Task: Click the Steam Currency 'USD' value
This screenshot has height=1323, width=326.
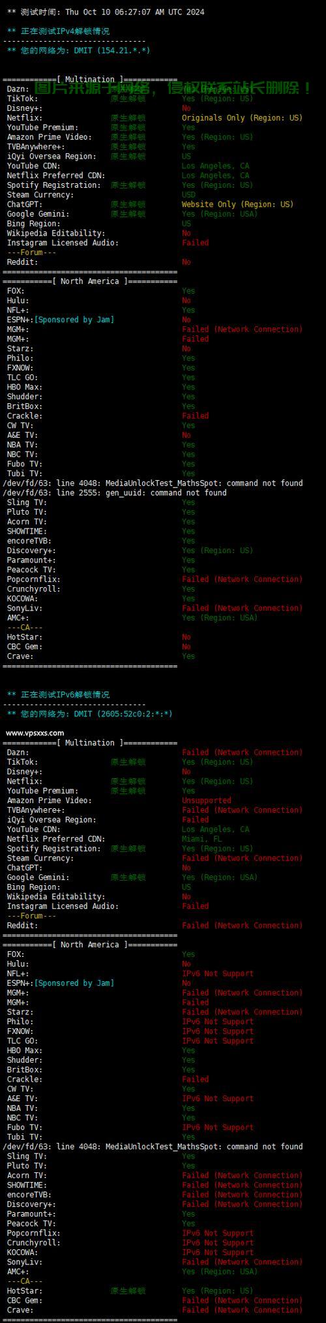Action: click(x=188, y=195)
